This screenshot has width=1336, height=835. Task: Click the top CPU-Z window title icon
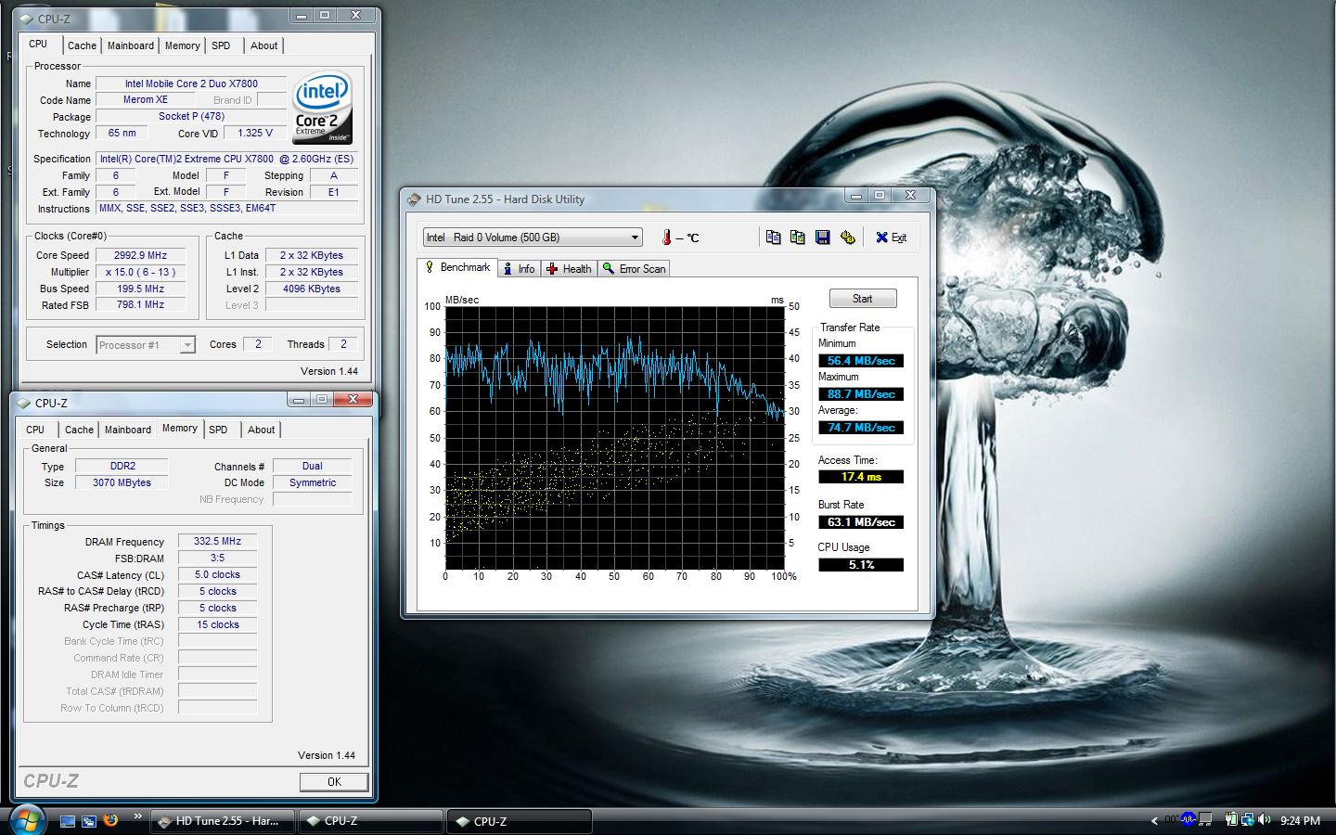click(27, 19)
